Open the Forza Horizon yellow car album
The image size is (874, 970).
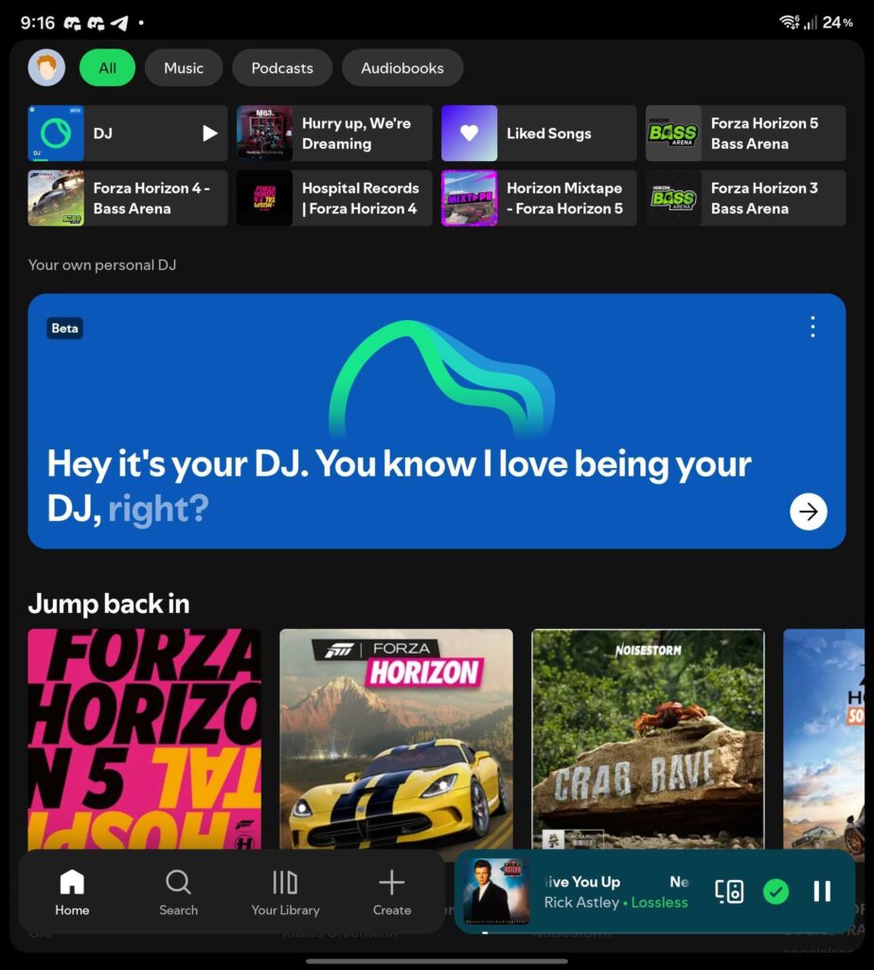tap(396, 739)
